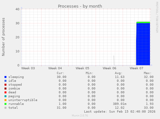Image resolution: width=160 pixels, height=119 pixels.
Task: Click runnable average value 389.01m
Action: (120, 104)
